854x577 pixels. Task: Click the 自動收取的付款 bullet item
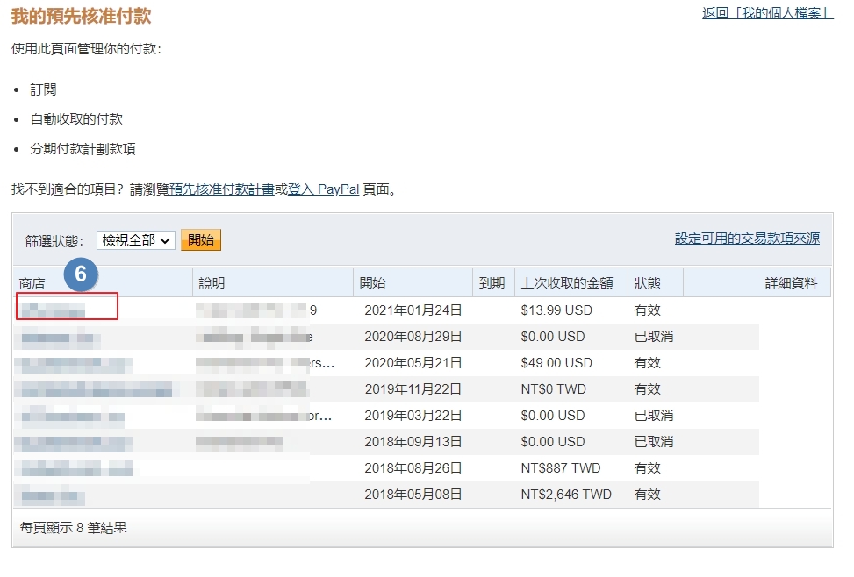pos(76,119)
